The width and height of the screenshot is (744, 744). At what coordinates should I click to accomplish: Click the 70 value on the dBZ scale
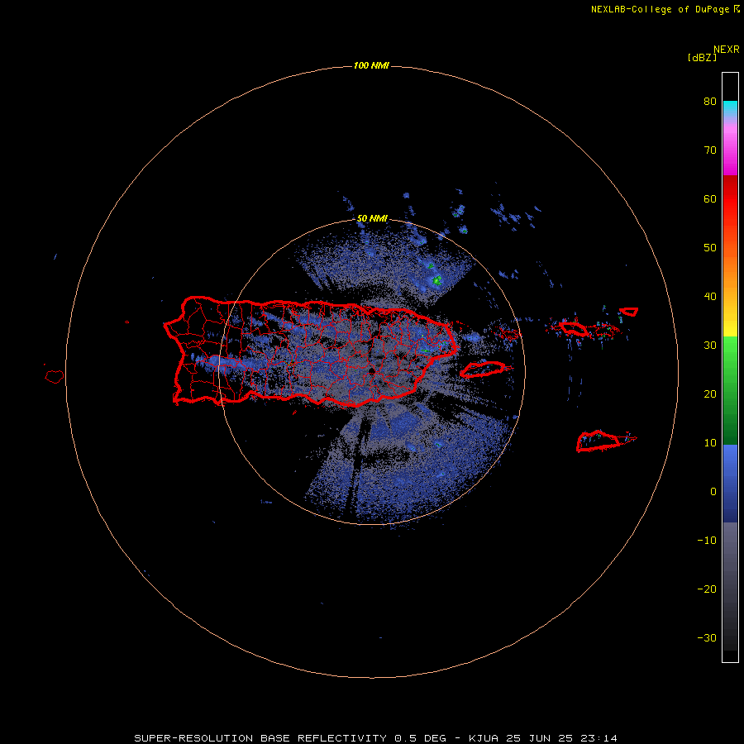click(710, 150)
